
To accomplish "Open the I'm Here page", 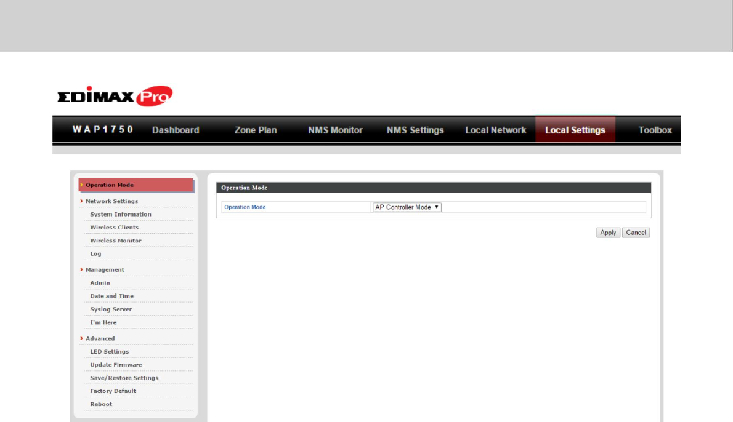I will [103, 322].
